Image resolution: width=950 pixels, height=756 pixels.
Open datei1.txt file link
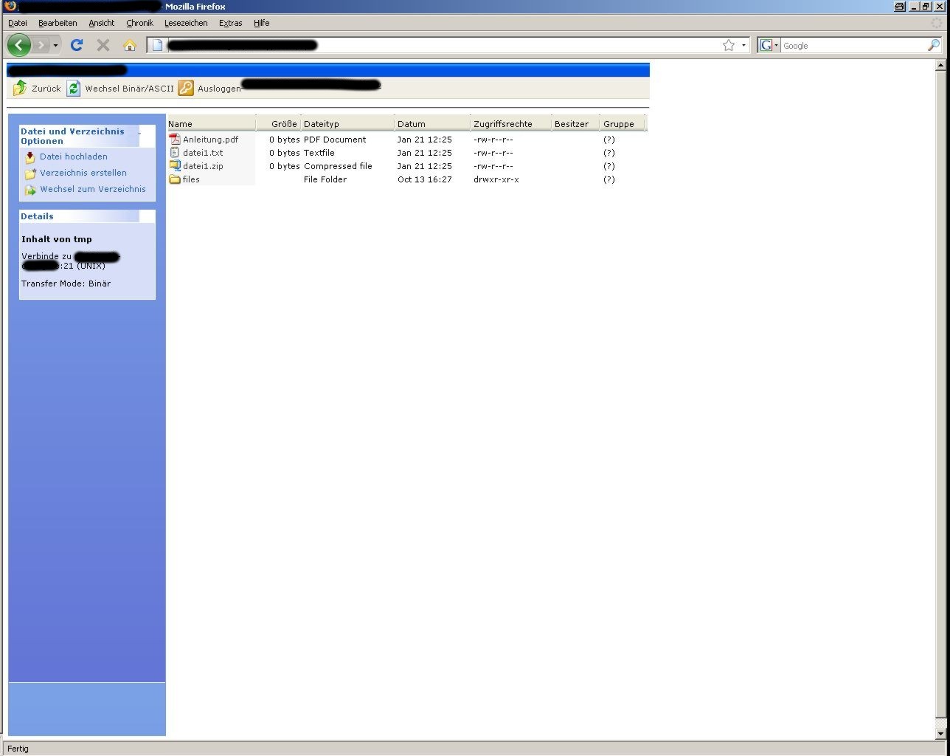(x=203, y=153)
